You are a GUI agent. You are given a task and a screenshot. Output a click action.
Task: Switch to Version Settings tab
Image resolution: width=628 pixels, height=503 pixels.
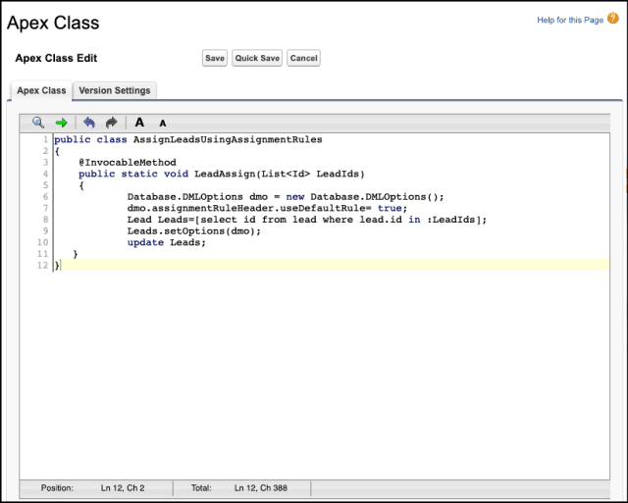click(115, 90)
